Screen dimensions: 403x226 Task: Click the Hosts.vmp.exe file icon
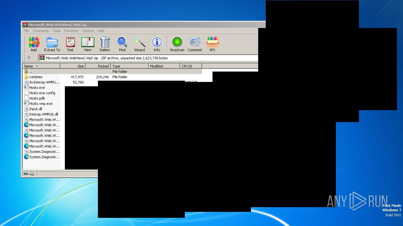click(x=26, y=104)
